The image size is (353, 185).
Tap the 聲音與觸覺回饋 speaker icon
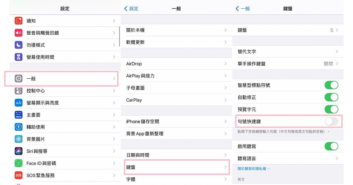click(x=19, y=33)
